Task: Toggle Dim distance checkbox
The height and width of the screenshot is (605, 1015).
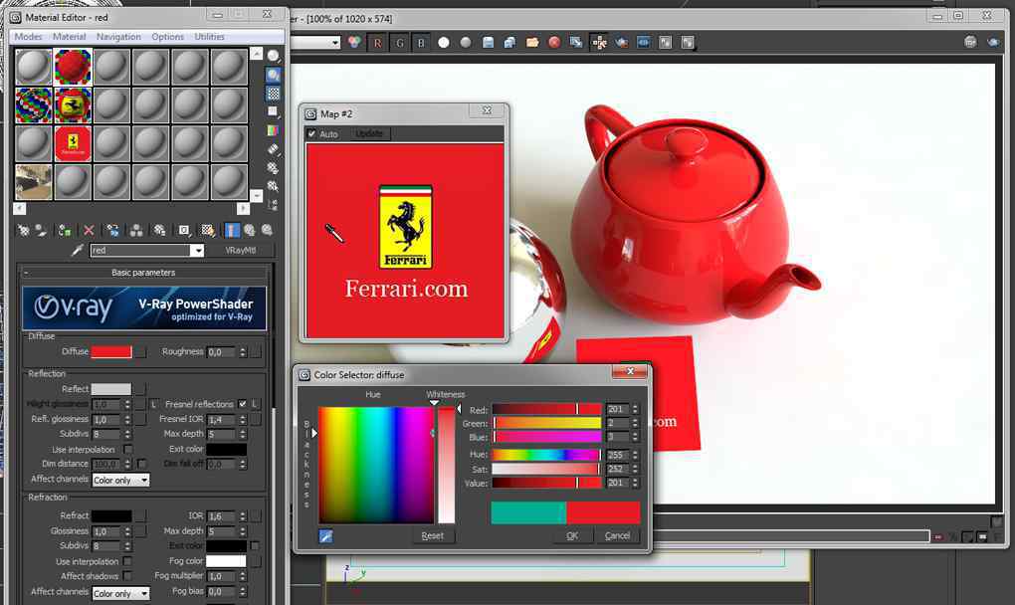Action: click(141, 464)
